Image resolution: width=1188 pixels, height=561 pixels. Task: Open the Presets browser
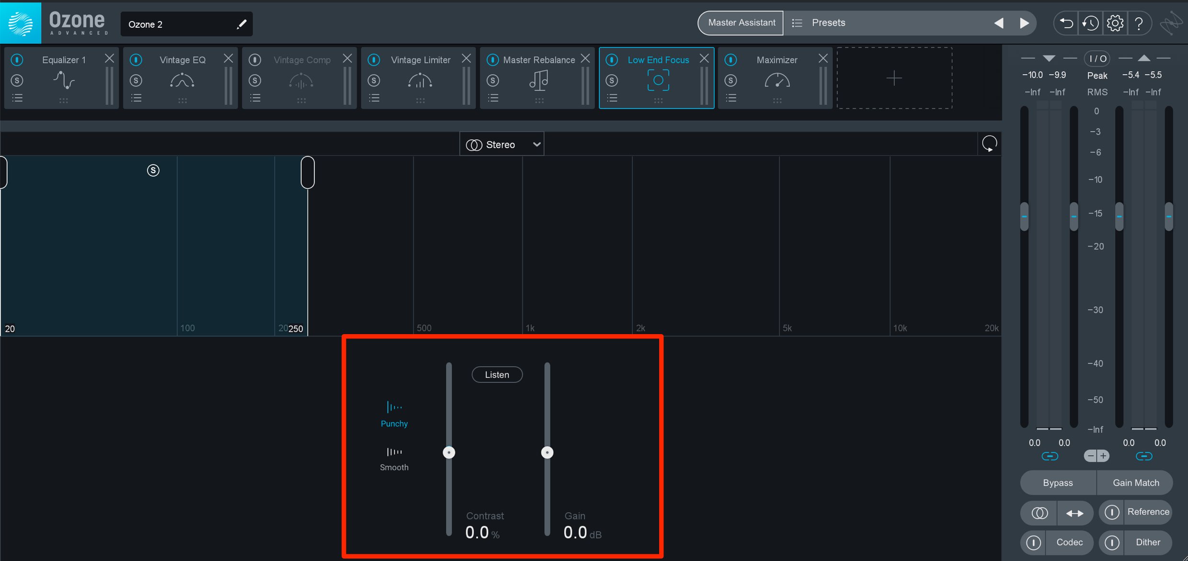click(828, 23)
